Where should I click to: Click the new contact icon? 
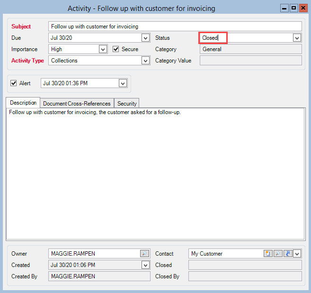click(x=268, y=254)
